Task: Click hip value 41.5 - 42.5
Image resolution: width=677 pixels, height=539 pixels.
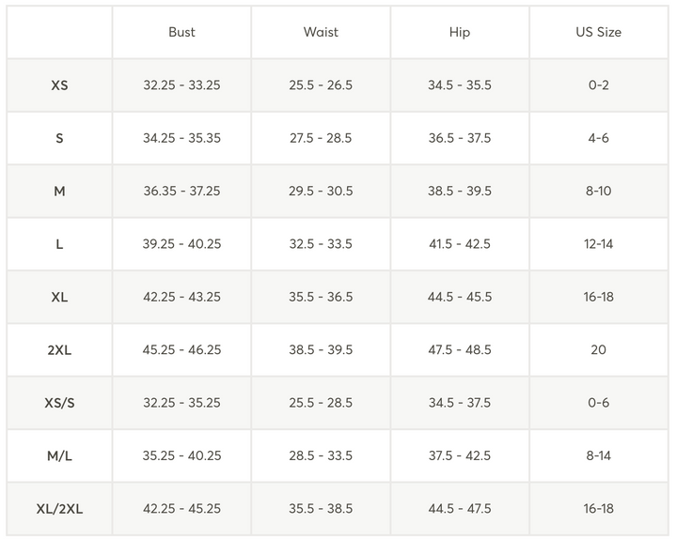Action: [460, 244]
